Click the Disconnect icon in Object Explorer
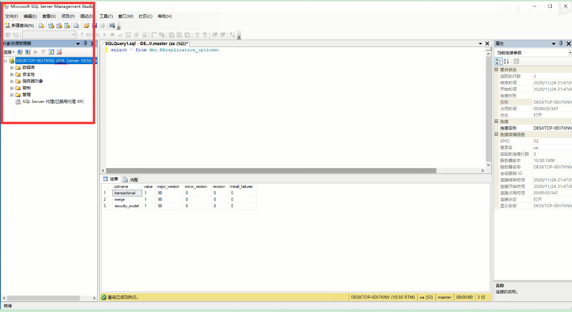Image resolution: width=572 pixels, height=312 pixels. [x=28, y=52]
